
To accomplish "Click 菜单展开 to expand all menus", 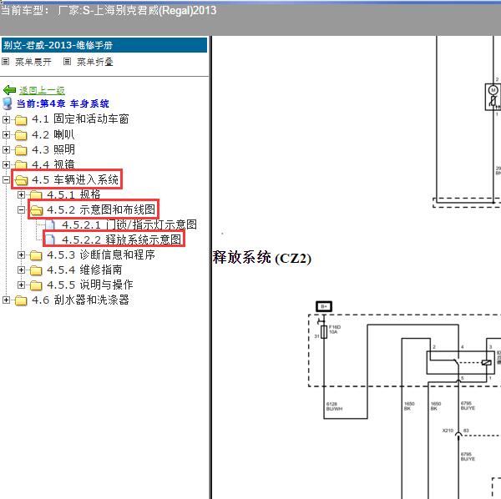I will pyautogui.click(x=33, y=62).
